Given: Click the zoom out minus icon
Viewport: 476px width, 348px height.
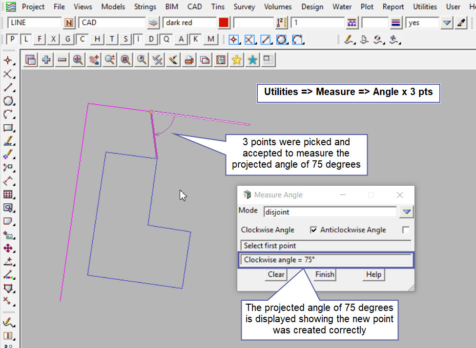Looking at the screenshot, I should point(62,59).
